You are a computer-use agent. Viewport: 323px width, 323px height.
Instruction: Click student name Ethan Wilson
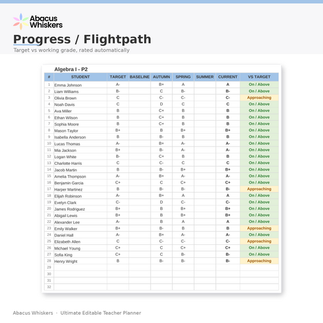(66, 118)
